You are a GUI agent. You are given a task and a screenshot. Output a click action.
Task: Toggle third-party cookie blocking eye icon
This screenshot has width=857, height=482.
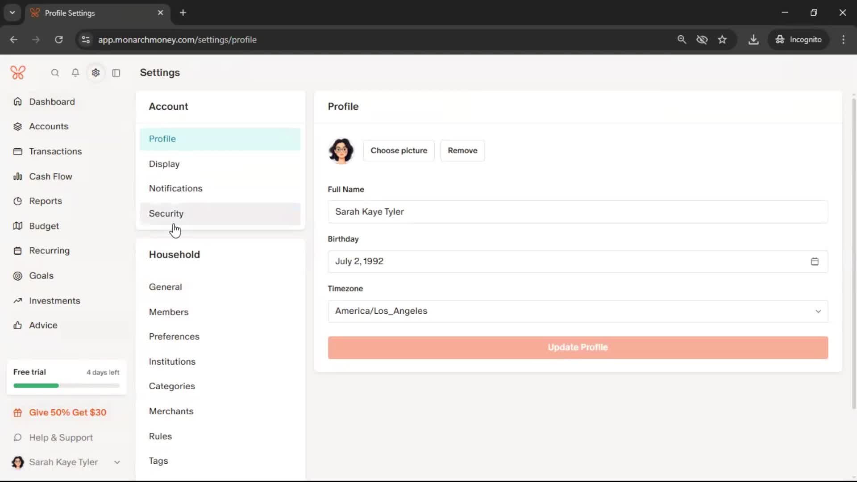702,39
